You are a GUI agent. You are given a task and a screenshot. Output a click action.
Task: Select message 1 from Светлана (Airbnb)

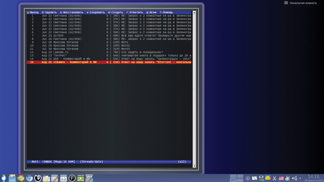(x=109, y=16)
